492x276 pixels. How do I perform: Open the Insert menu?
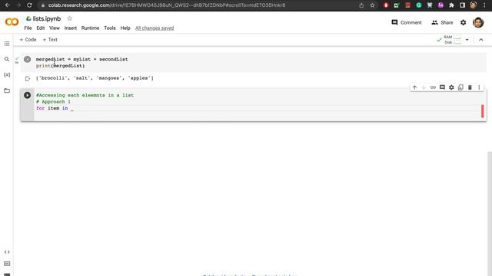(x=71, y=28)
